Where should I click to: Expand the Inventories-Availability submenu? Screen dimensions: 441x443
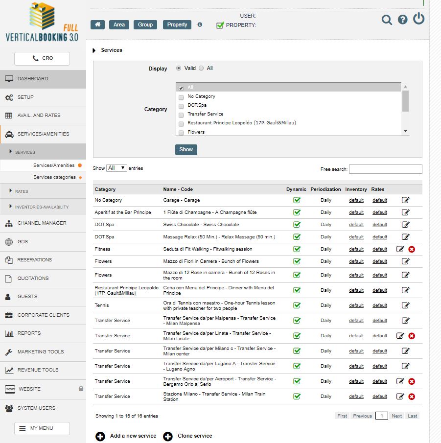43,207
